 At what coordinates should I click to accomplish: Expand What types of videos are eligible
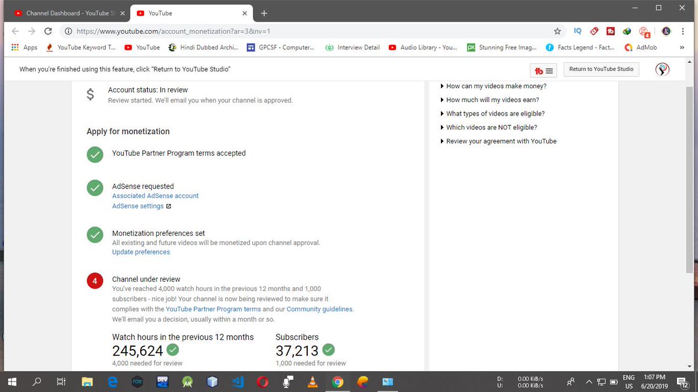click(x=493, y=114)
